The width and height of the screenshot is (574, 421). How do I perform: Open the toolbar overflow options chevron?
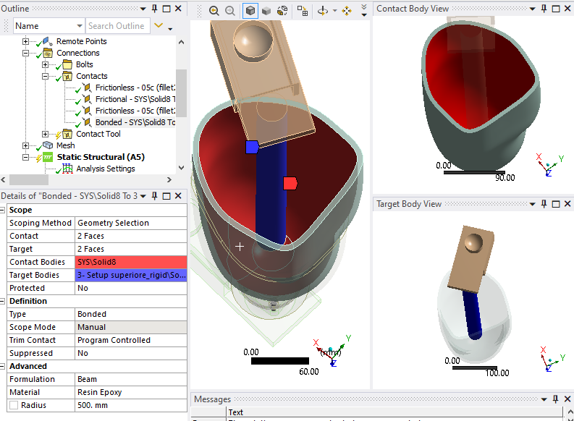coord(364,10)
